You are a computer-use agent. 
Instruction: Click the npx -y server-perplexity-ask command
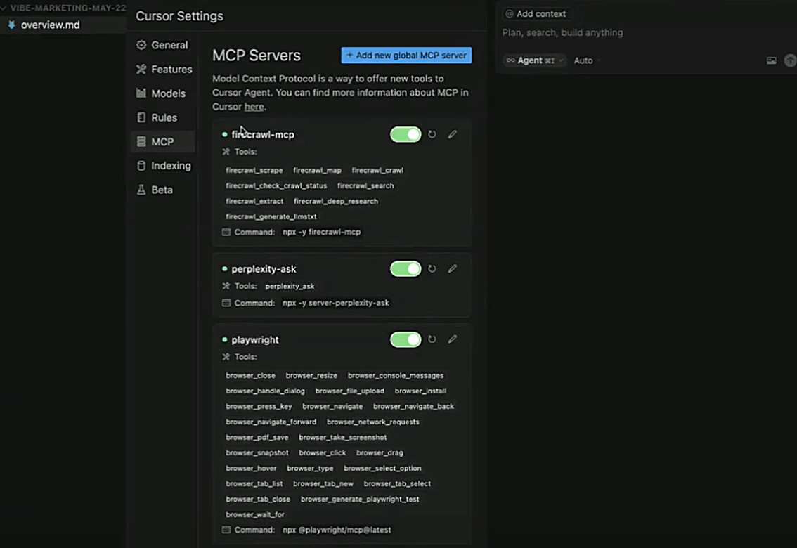click(335, 303)
